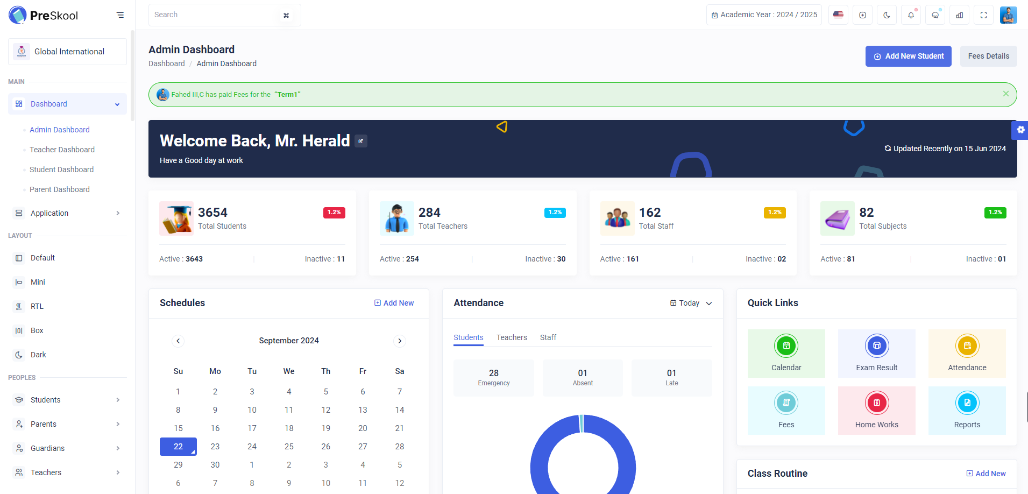Click the attendance donut chart
This screenshot has height=494, width=1028.
click(x=583, y=454)
